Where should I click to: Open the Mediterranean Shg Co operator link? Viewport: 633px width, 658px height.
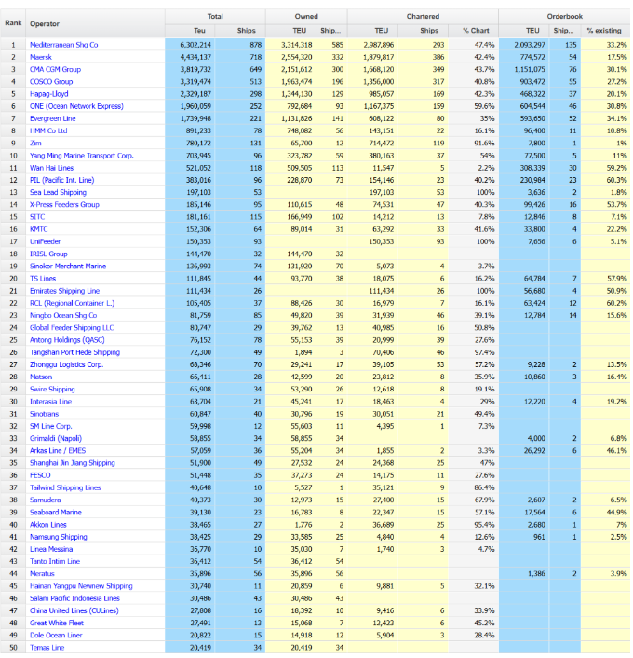[x=63, y=45]
